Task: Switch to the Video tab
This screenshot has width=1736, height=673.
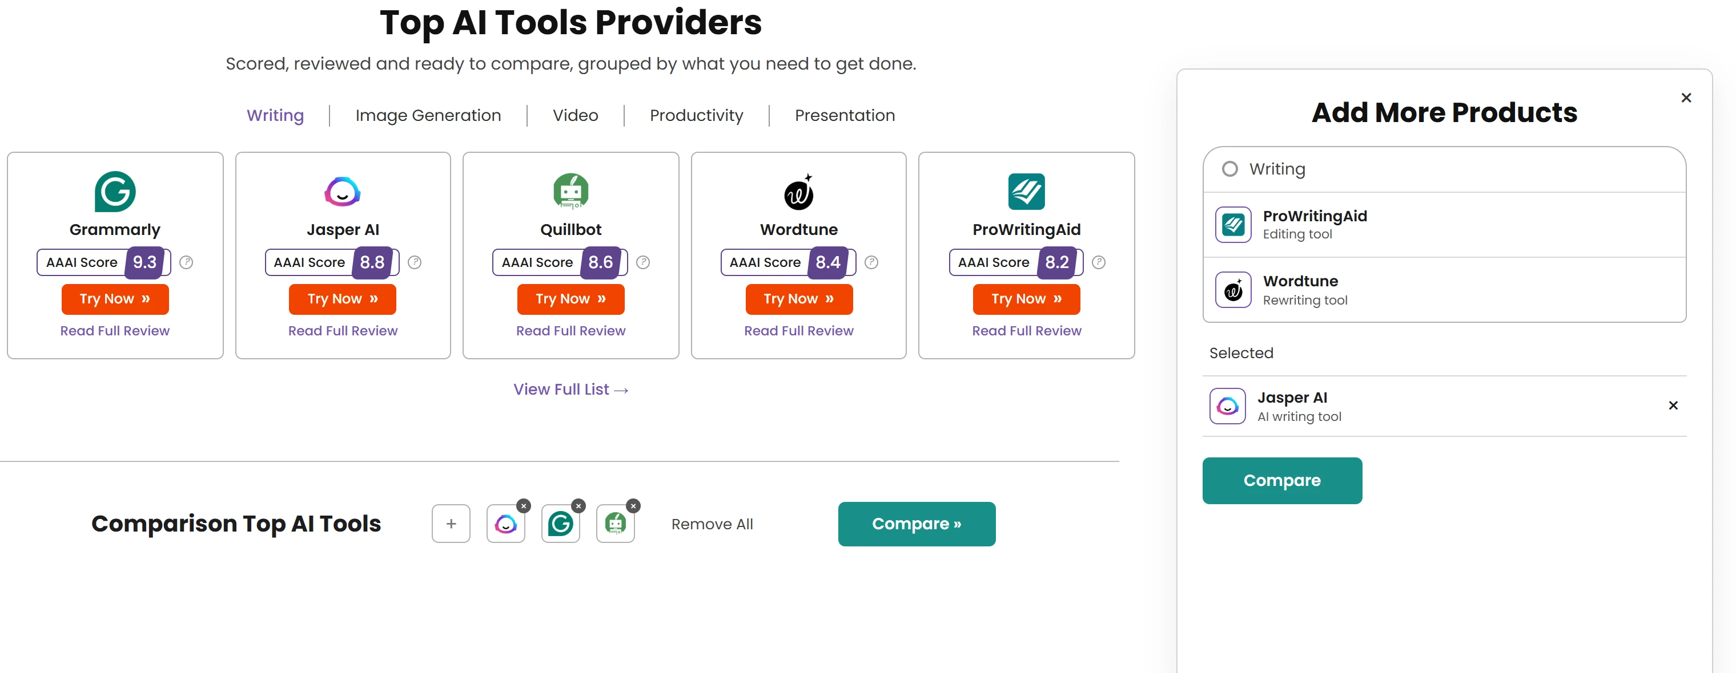Action: pos(576,116)
